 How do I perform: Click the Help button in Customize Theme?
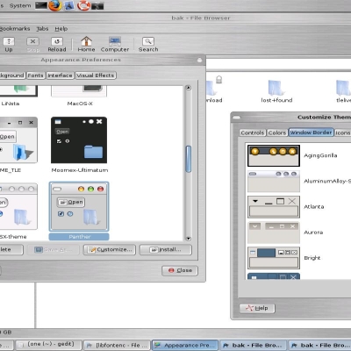[257, 308]
